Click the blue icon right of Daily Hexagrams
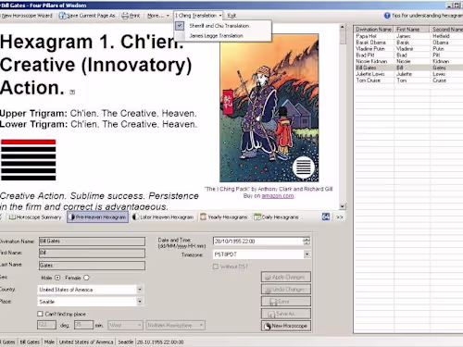Viewport: 463px width, 347px height. (x=326, y=217)
